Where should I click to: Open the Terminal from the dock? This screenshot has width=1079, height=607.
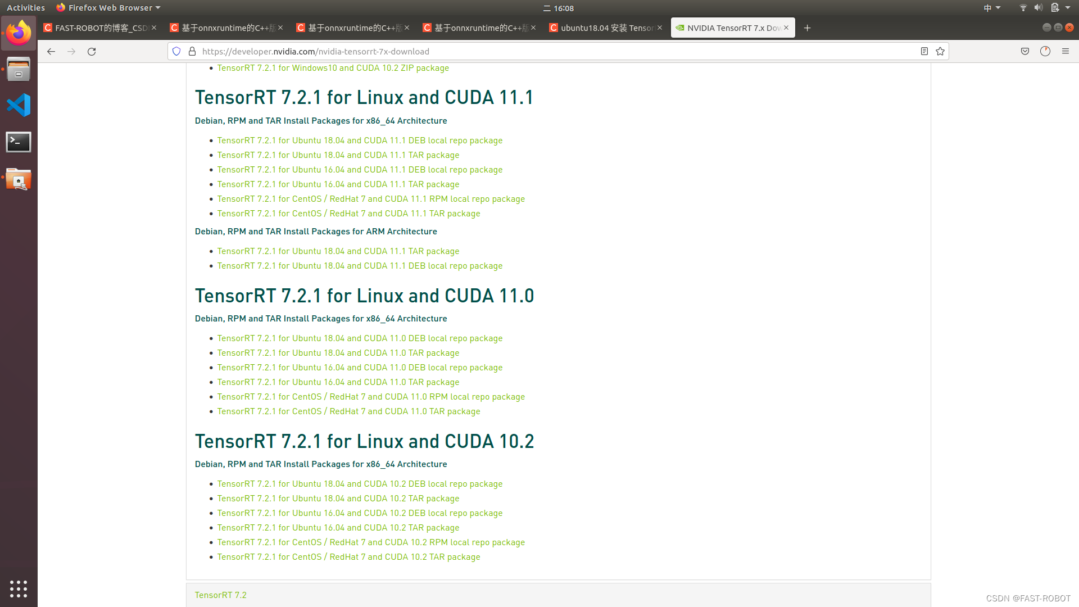coord(19,142)
